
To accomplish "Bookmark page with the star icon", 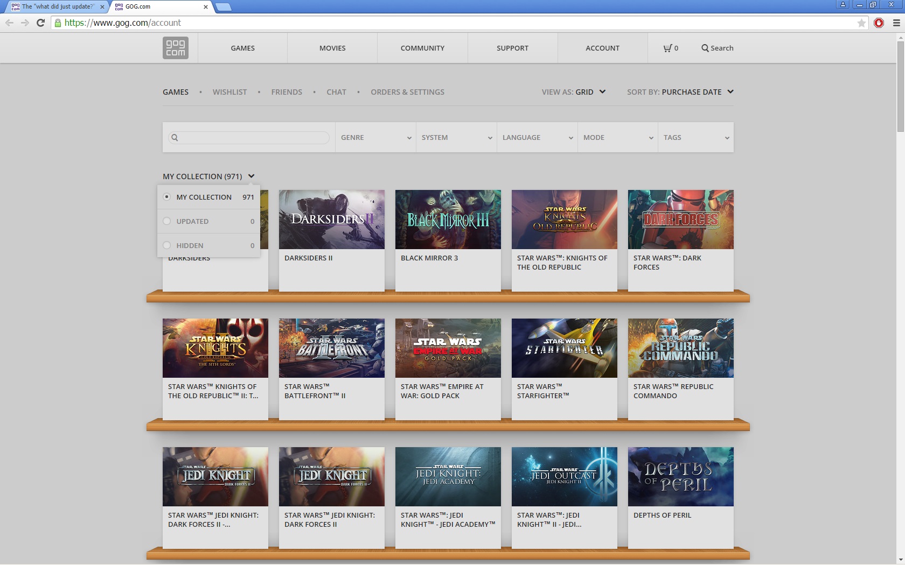I will click(861, 23).
